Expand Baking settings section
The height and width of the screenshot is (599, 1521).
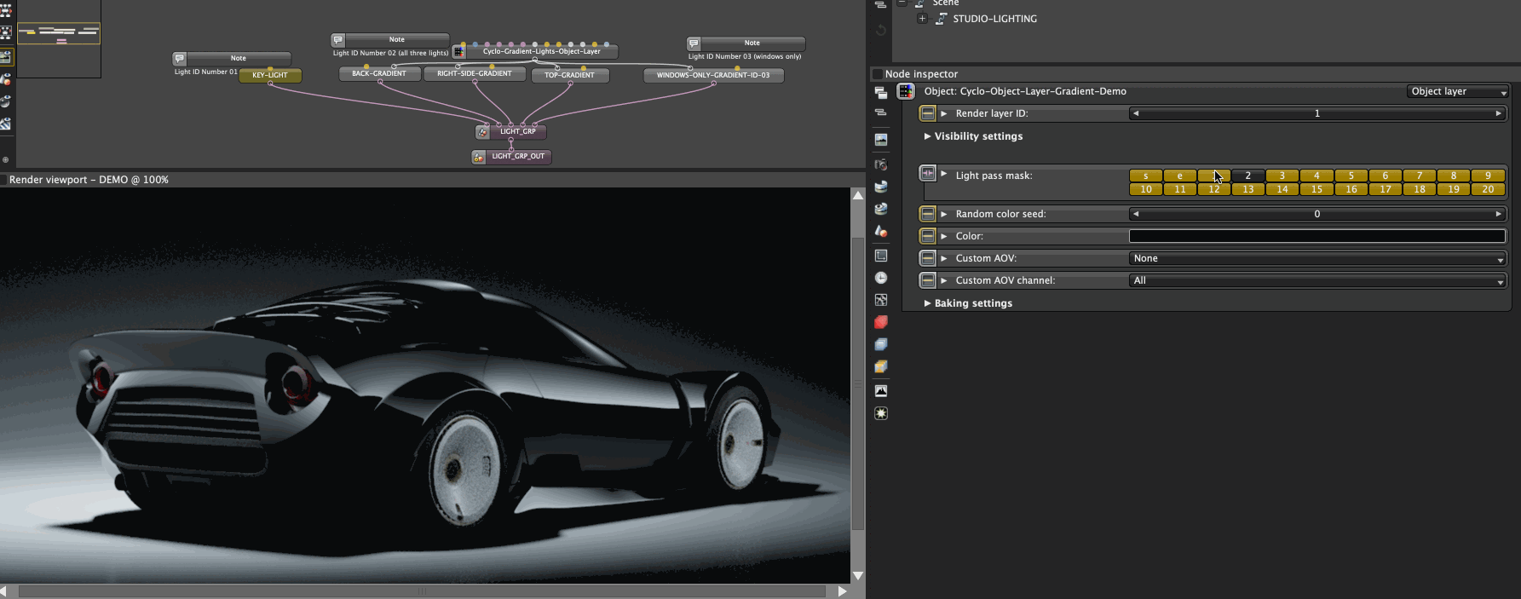927,303
